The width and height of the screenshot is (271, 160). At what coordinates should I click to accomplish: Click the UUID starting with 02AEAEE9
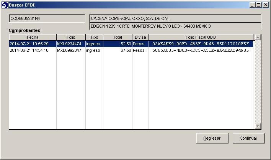point(201,44)
